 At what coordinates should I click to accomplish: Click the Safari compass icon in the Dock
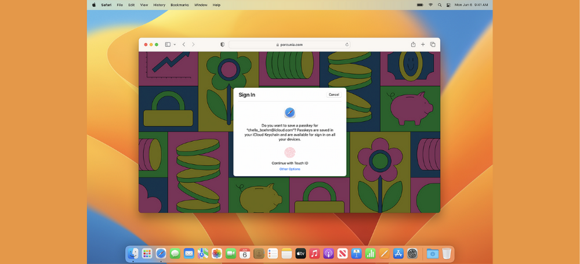(161, 253)
